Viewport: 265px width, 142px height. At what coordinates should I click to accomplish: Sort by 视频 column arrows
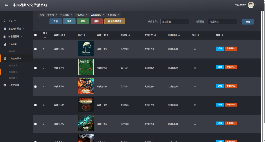click(x=198, y=35)
